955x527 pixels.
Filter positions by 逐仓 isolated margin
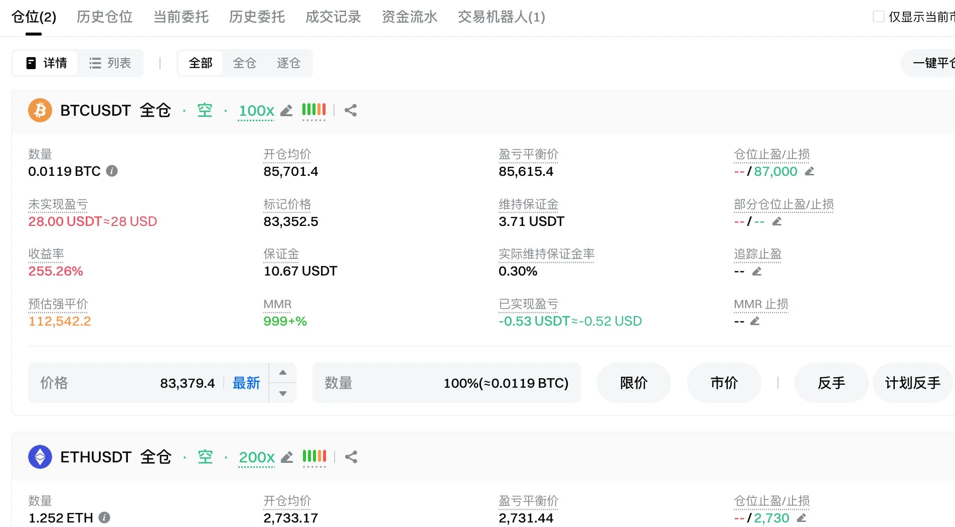pos(289,63)
